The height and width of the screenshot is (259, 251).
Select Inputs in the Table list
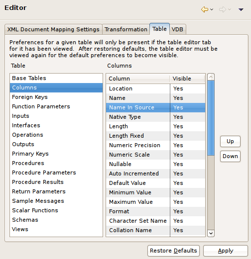click(x=56, y=116)
